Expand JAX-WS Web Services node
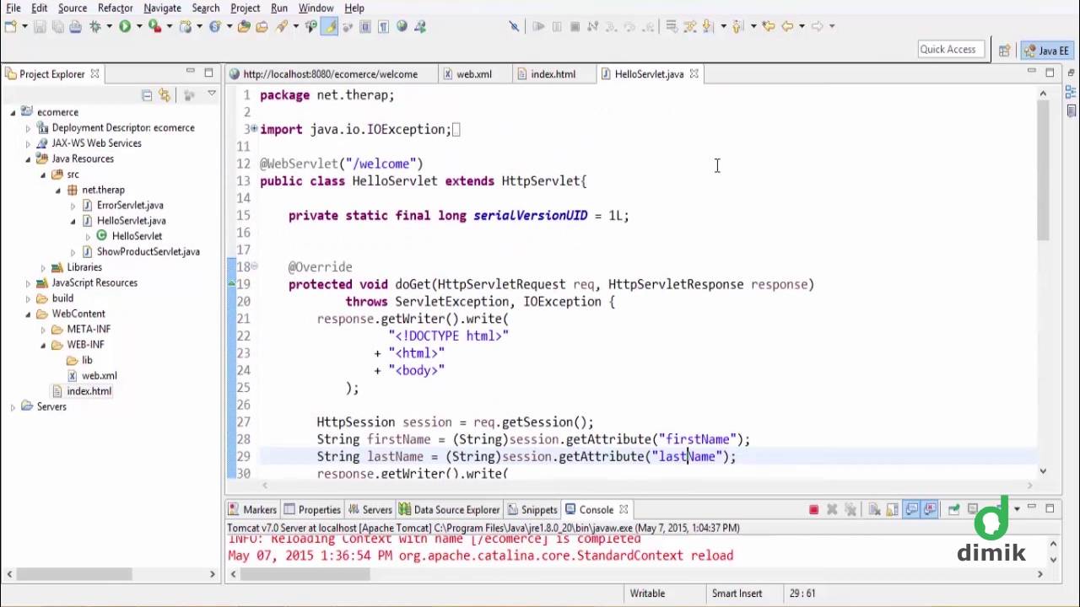Viewport: 1080px width, 607px height. [28, 143]
